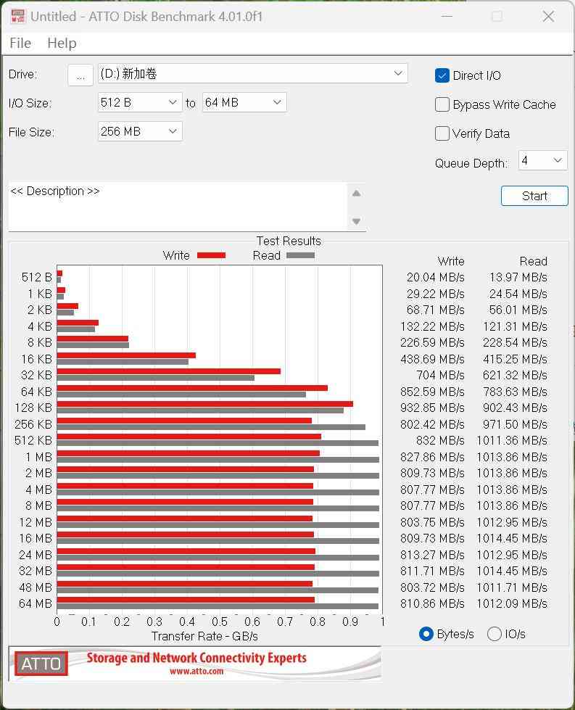Switch results to IO/s display
This screenshot has height=710, width=575.
click(x=495, y=634)
